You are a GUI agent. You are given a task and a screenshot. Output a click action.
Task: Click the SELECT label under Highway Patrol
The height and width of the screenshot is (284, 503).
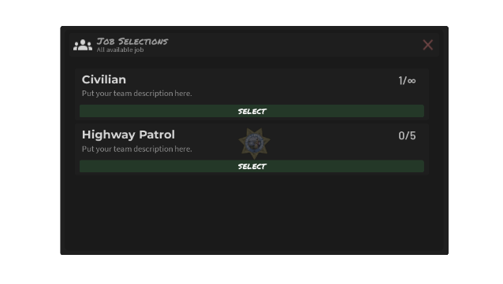(252, 166)
